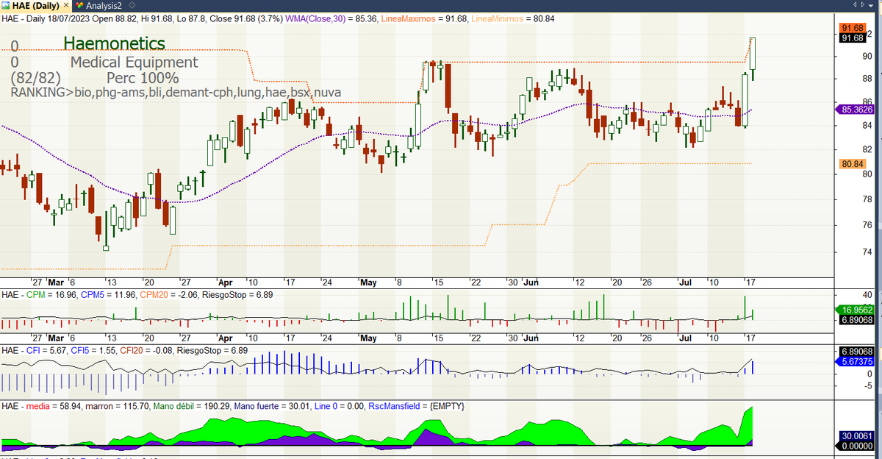Click the Apr label on the date axis
The image size is (882, 459).
[x=224, y=282]
